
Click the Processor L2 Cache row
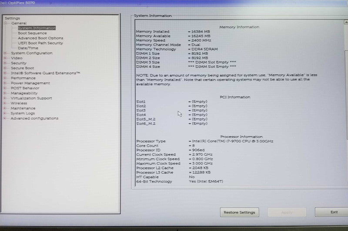coord(172,168)
